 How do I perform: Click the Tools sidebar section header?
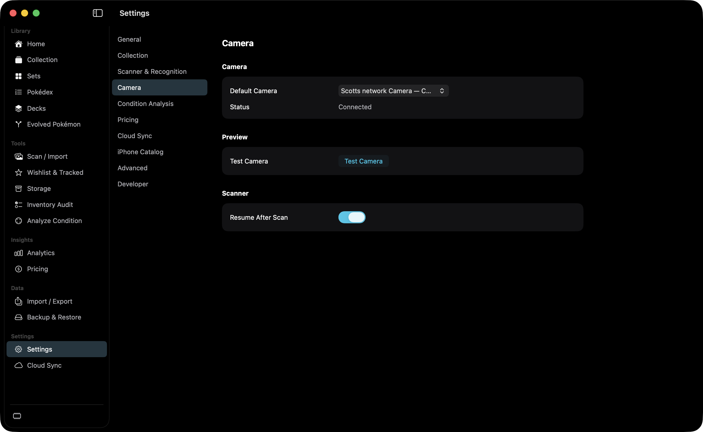(x=18, y=143)
